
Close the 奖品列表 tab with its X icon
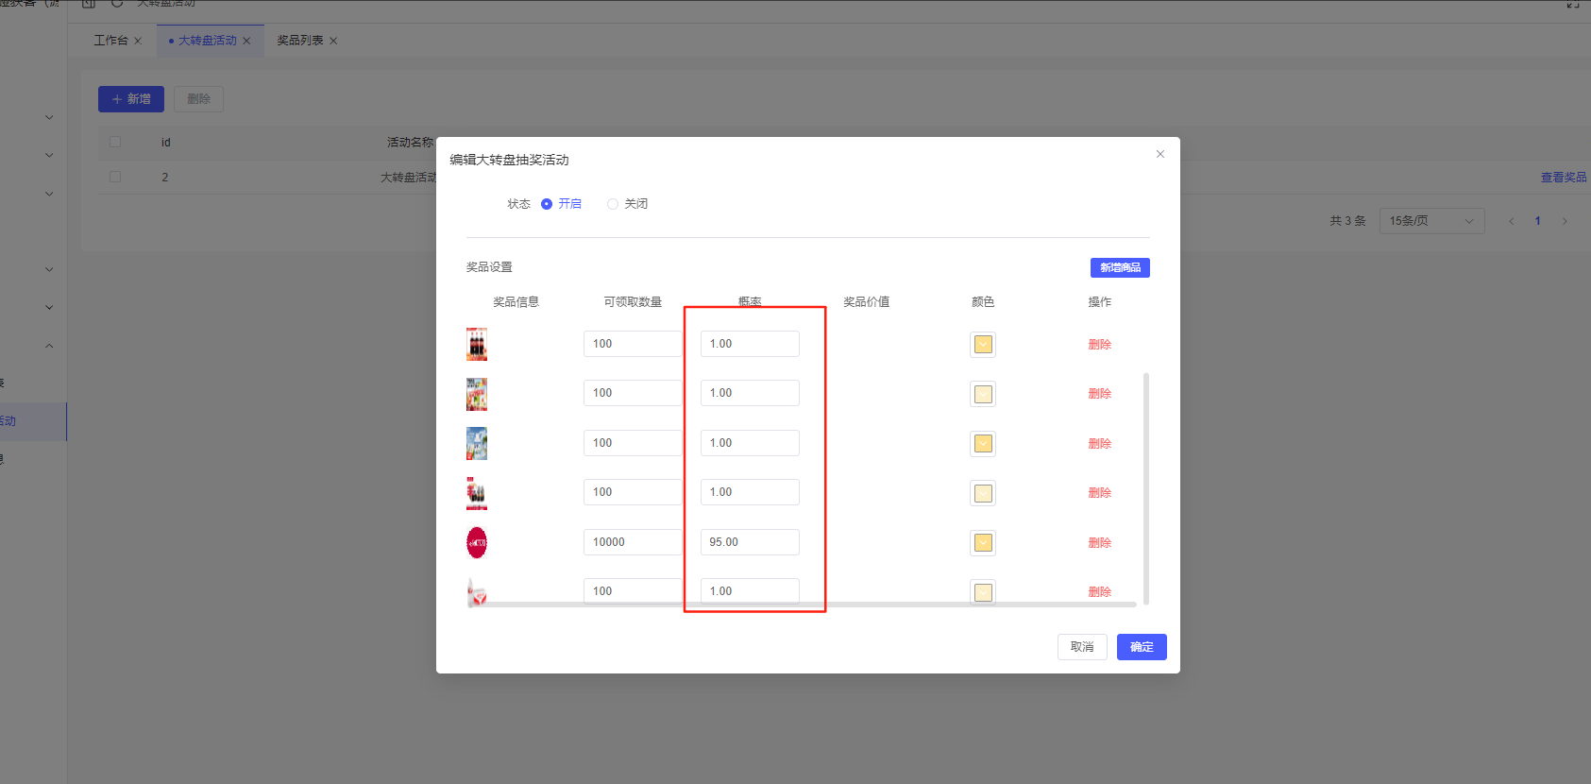click(333, 41)
